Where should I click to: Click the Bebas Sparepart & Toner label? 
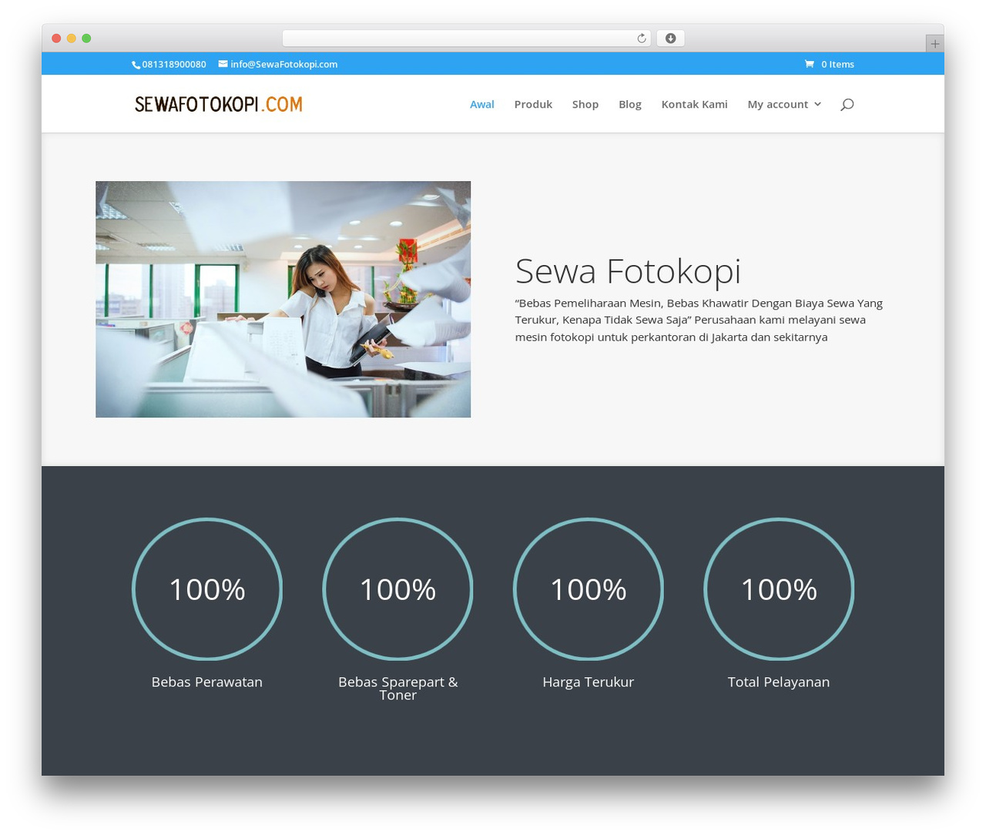pos(397,688)
